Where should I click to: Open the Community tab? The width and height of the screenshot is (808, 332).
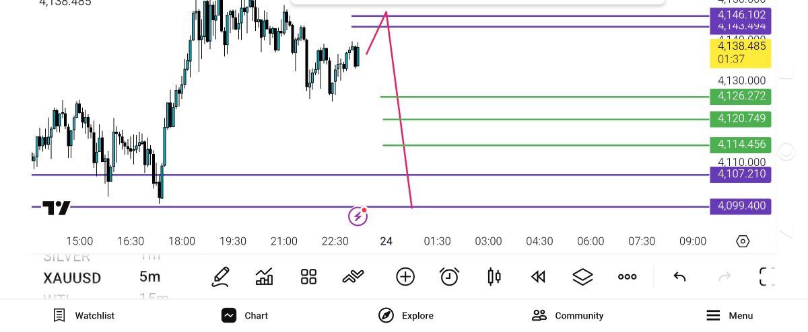567,315
